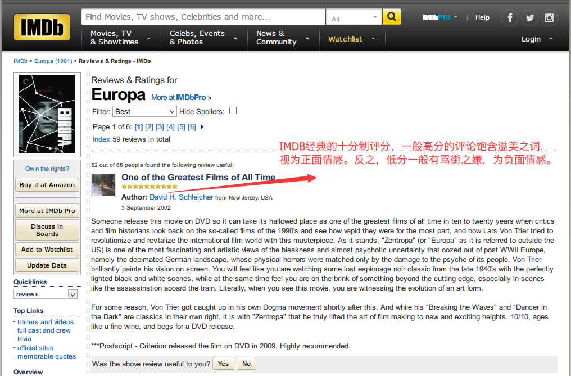Mark review not useful with No button

(x=247, y=364)
